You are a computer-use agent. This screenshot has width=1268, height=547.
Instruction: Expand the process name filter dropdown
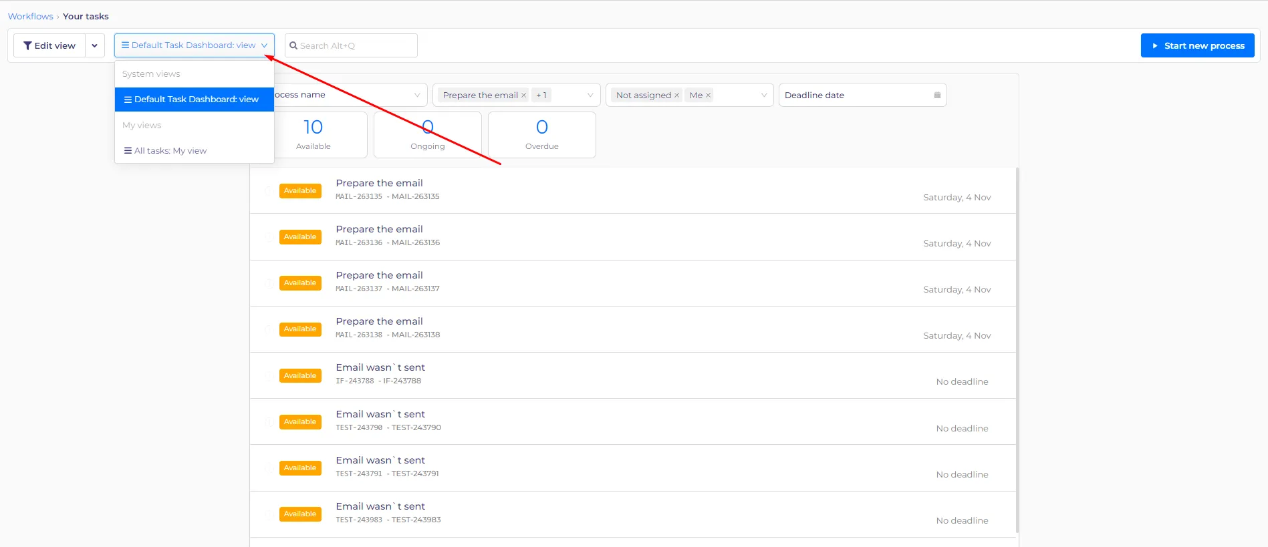tap(417, 95)
